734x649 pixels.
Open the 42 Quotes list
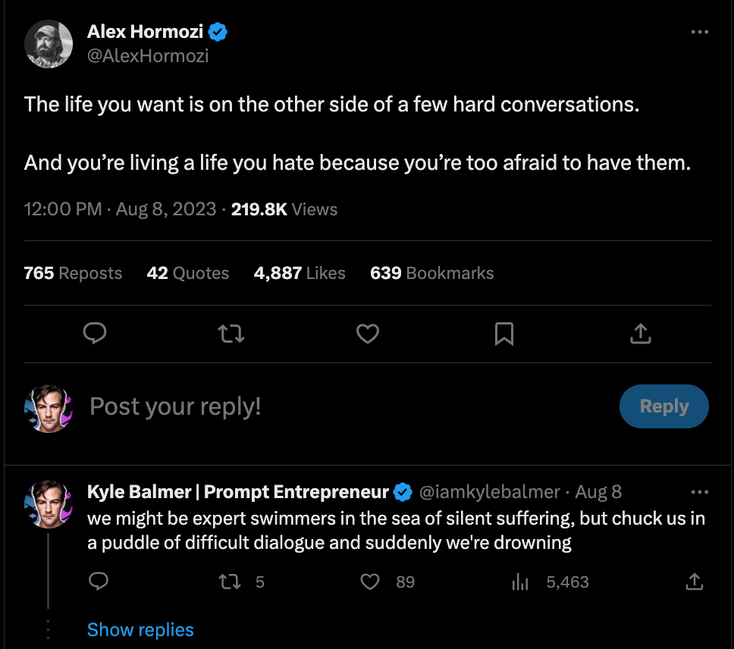[x=188, y=273]
